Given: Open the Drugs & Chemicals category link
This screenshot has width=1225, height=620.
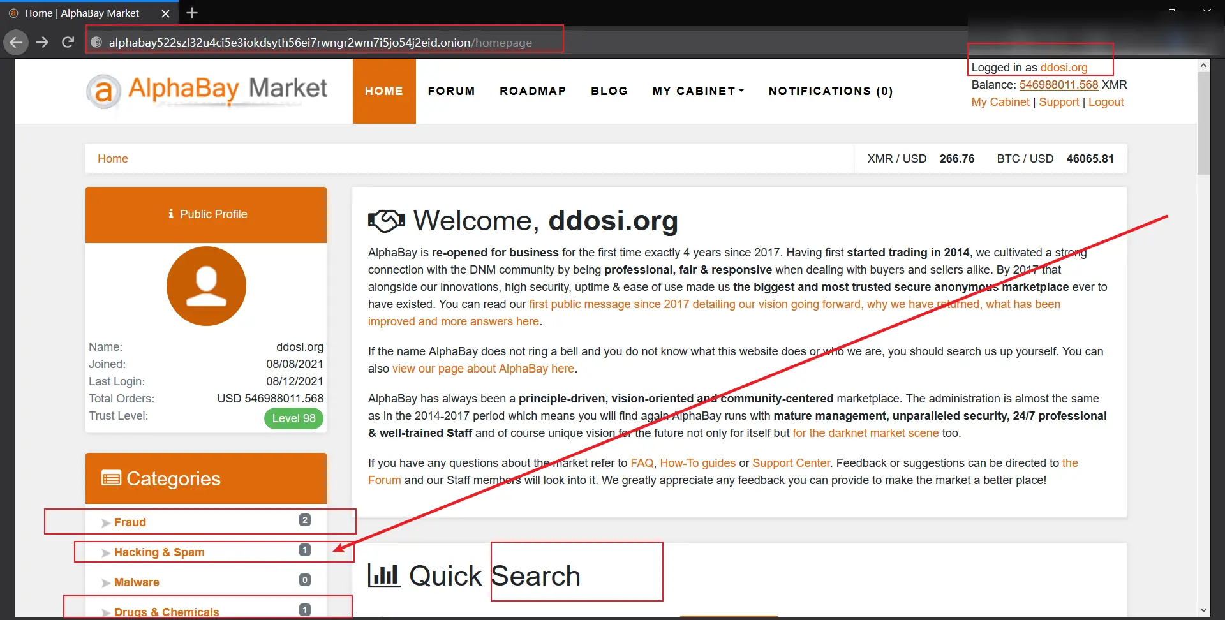Looking at the screenshot, I should [167, 612].
